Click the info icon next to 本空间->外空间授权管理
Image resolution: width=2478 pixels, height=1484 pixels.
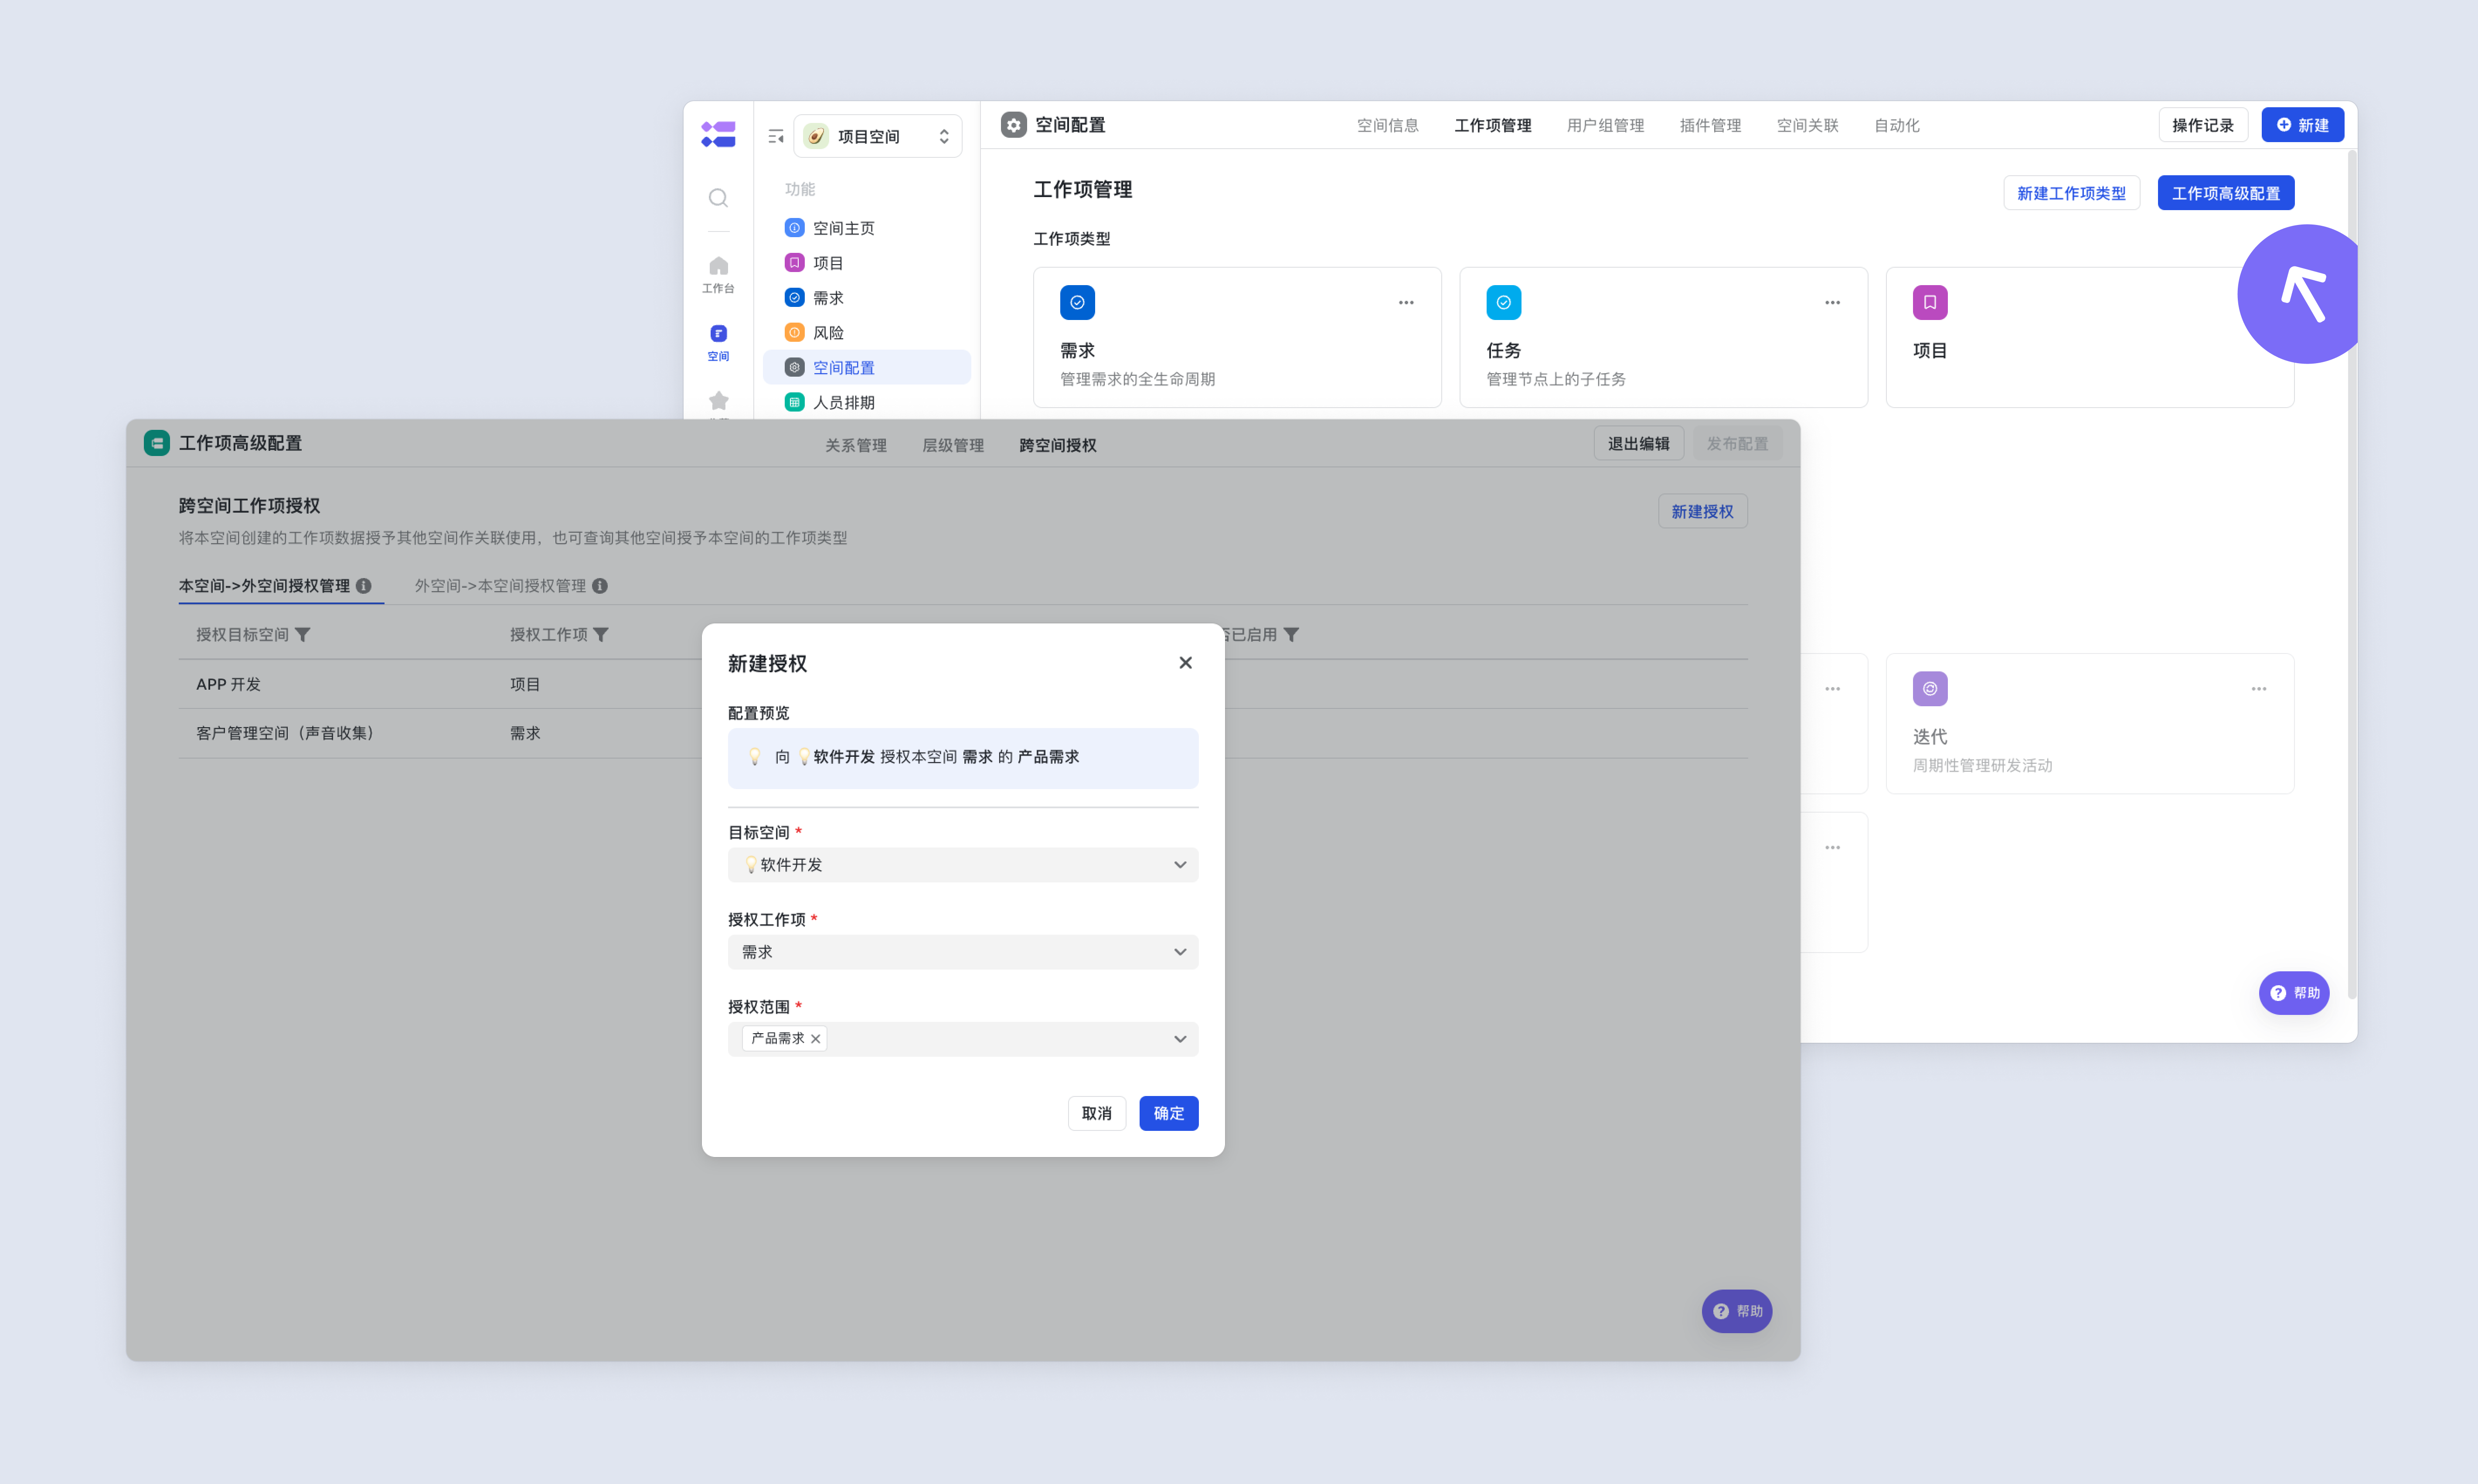point(364,586)
